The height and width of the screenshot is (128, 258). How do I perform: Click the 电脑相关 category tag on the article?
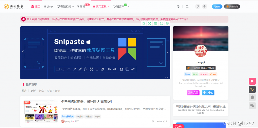[68, 116]
